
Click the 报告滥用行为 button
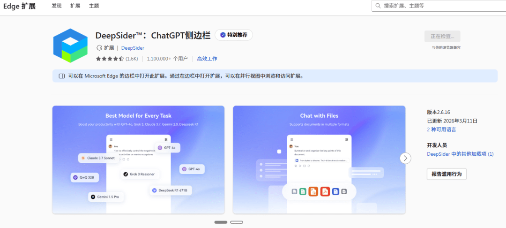pyautogui.click(x=446, y=174)
